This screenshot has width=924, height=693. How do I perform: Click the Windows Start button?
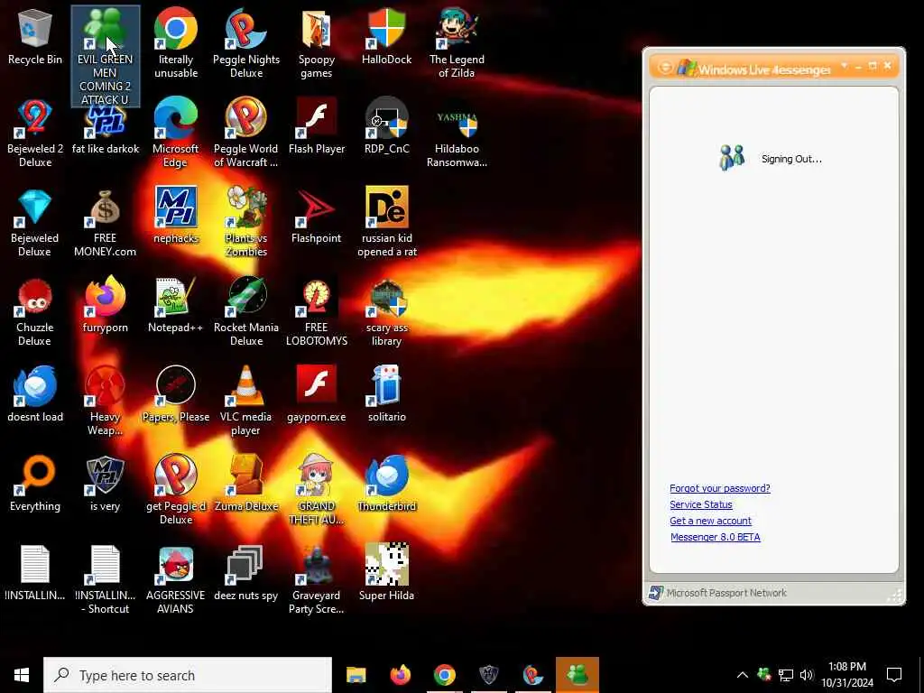point(22,675)
